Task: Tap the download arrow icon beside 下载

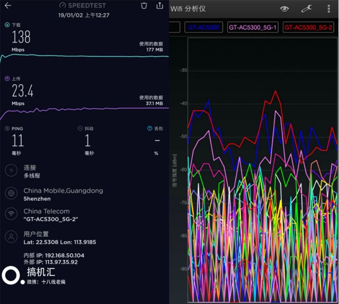Action: pos(7,25)
